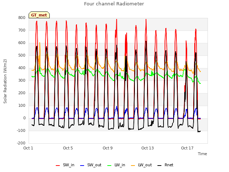The height and width of the screenshot is (172, 229).
Task: Click the 800 y-axis tick label
Action: click(22, 18)
